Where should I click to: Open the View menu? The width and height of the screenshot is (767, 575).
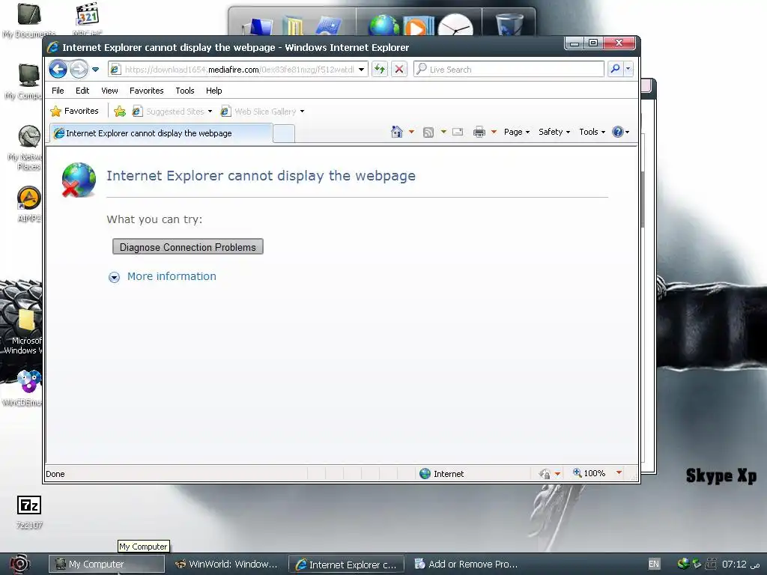pos(109,91)
